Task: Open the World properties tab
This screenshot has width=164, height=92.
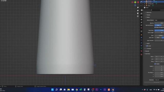Action: tap(141, 28)
